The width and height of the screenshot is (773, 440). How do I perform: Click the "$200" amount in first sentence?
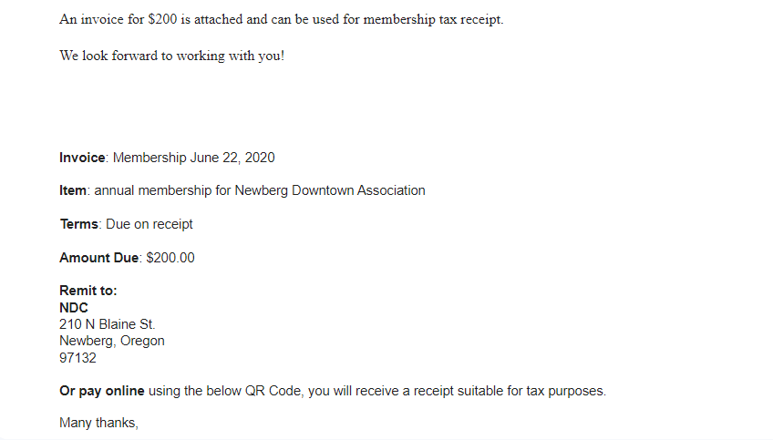tap(162, 19)
